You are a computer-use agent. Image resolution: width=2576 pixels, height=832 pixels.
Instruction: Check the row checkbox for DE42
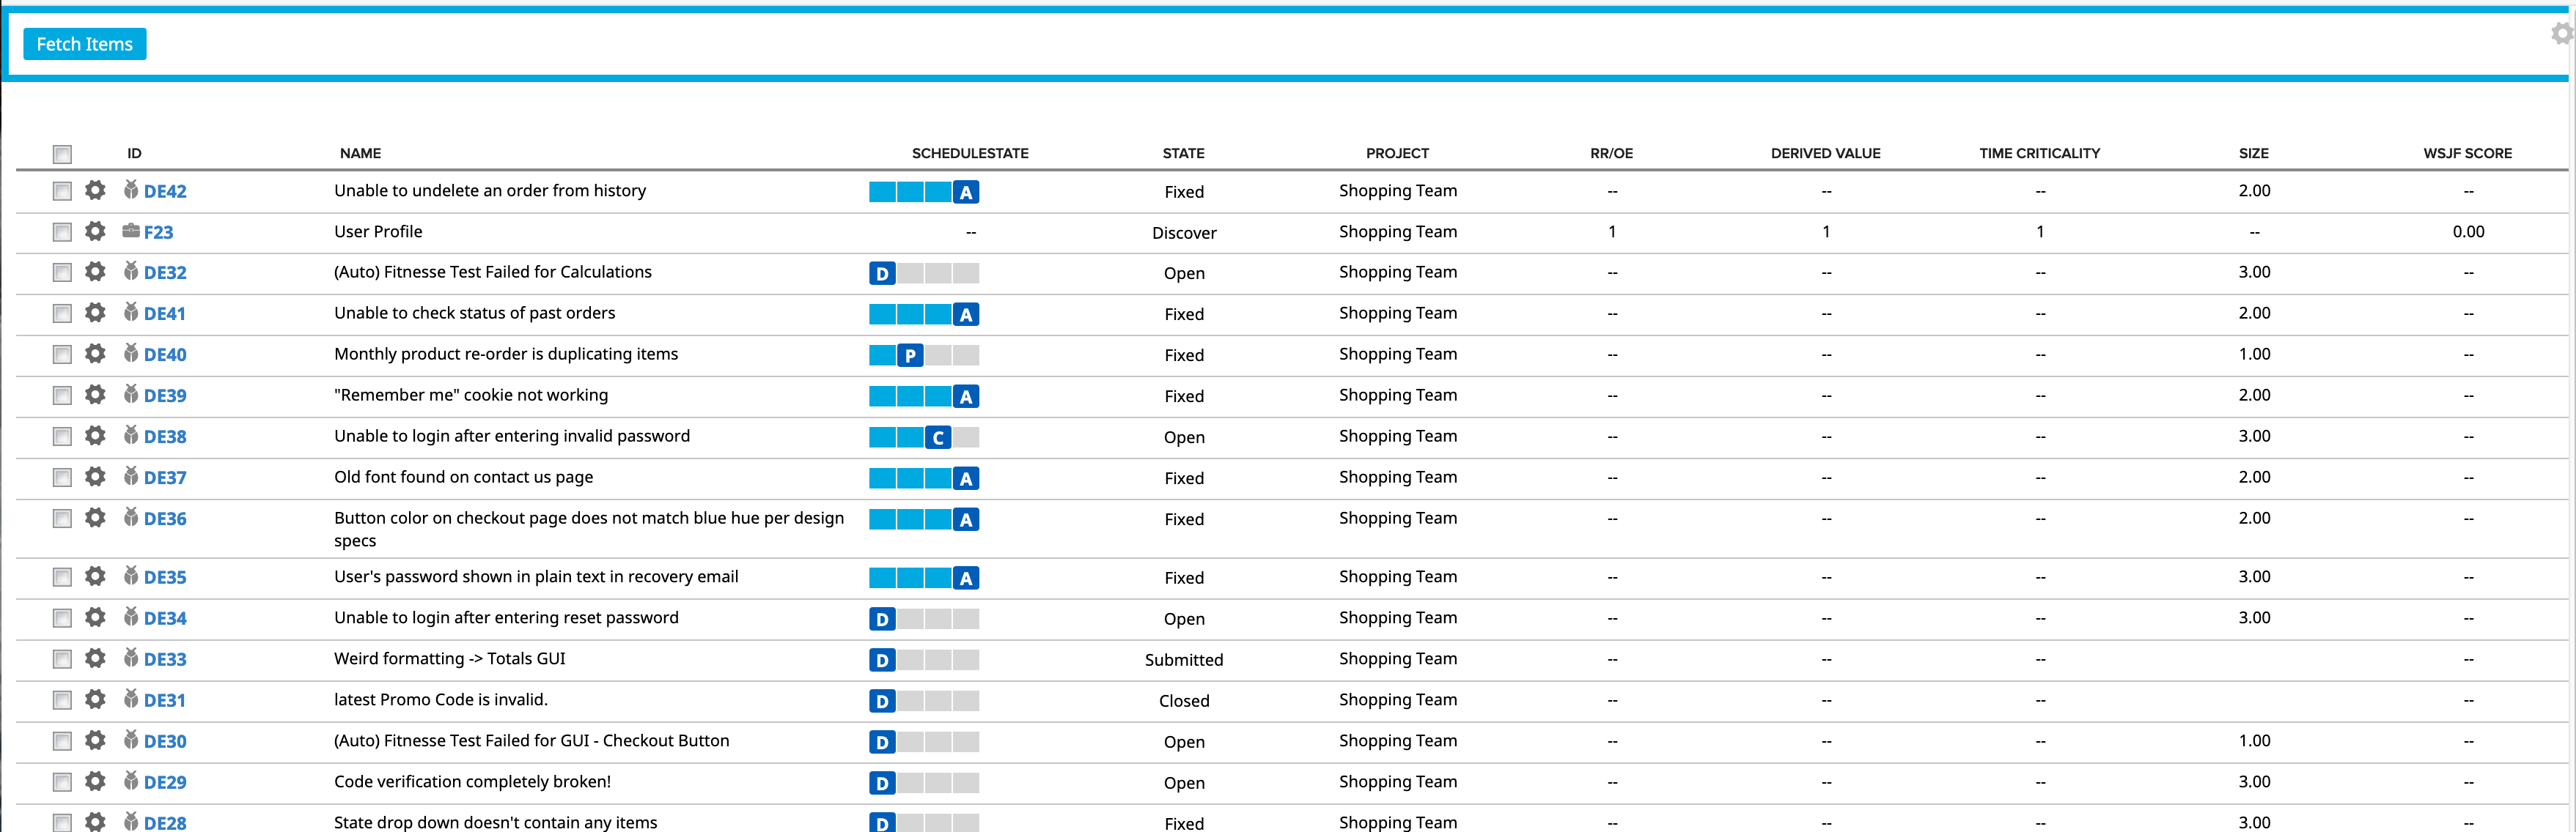point(62,190)
